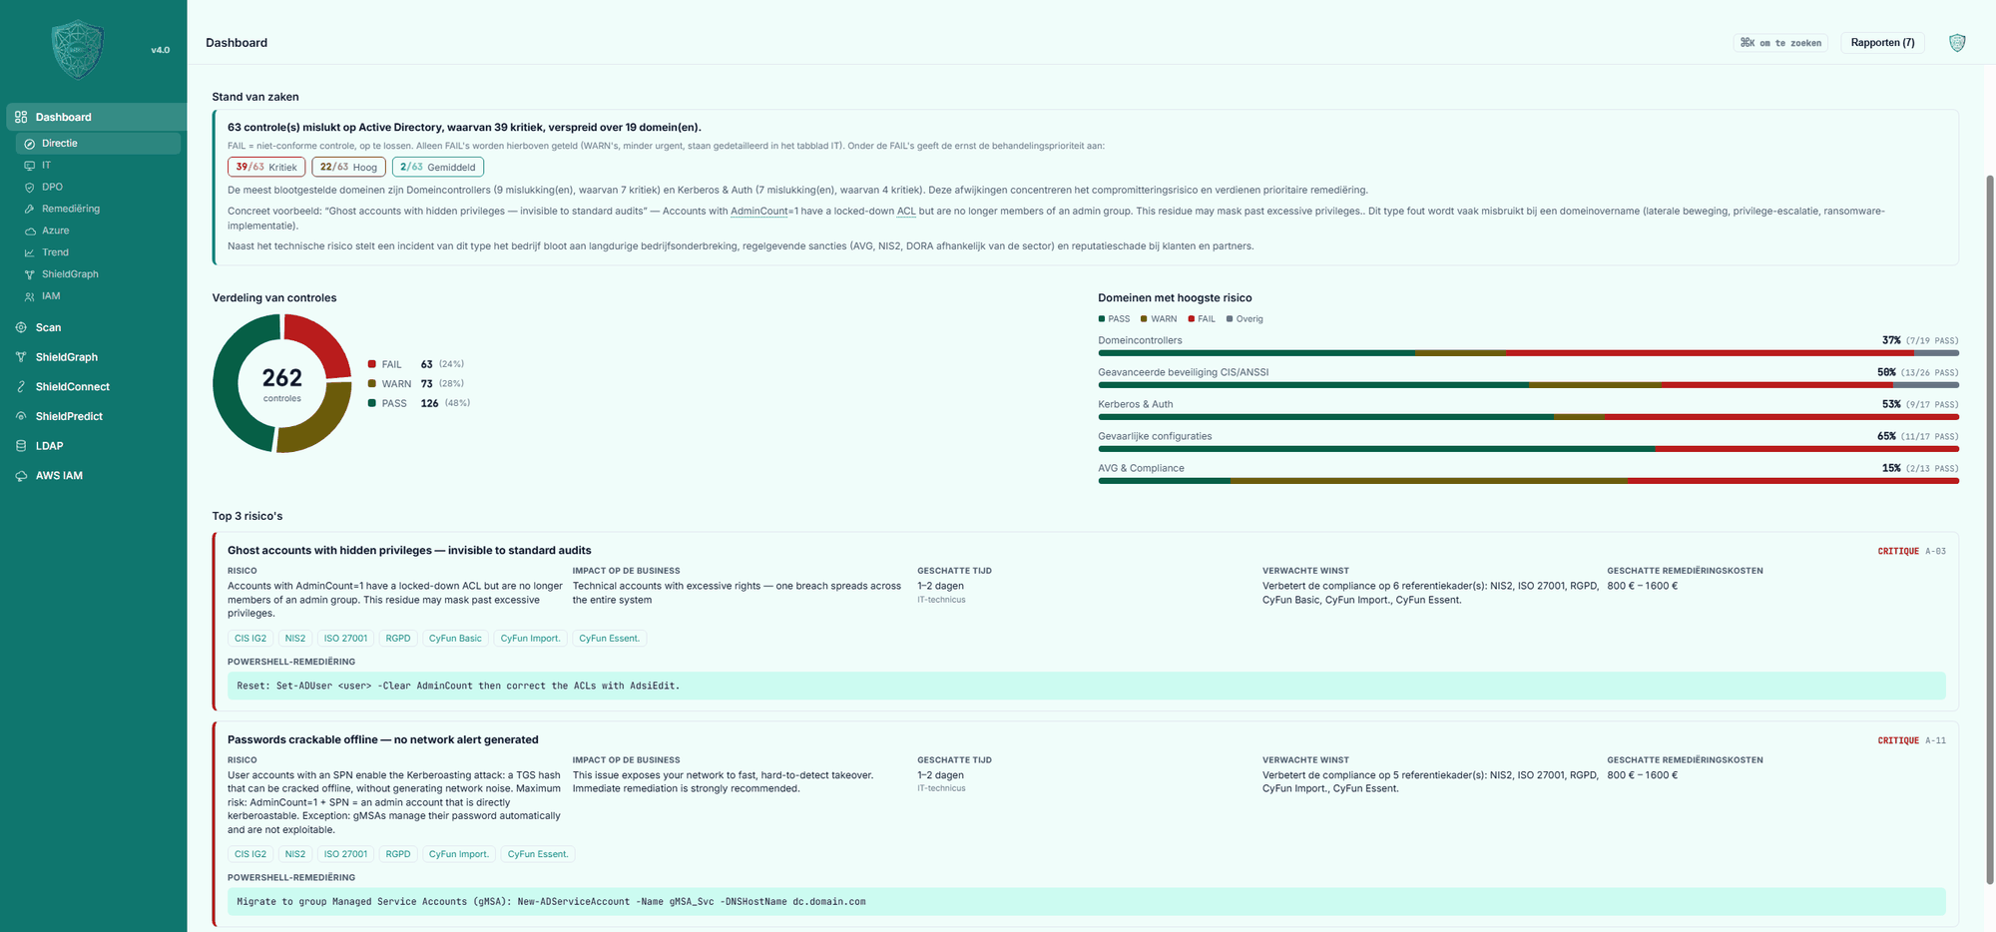Click the Domeincontrollers progress bar
Image resolution: width=1996 pixels, height=932 pixels.
(1528, 353)
